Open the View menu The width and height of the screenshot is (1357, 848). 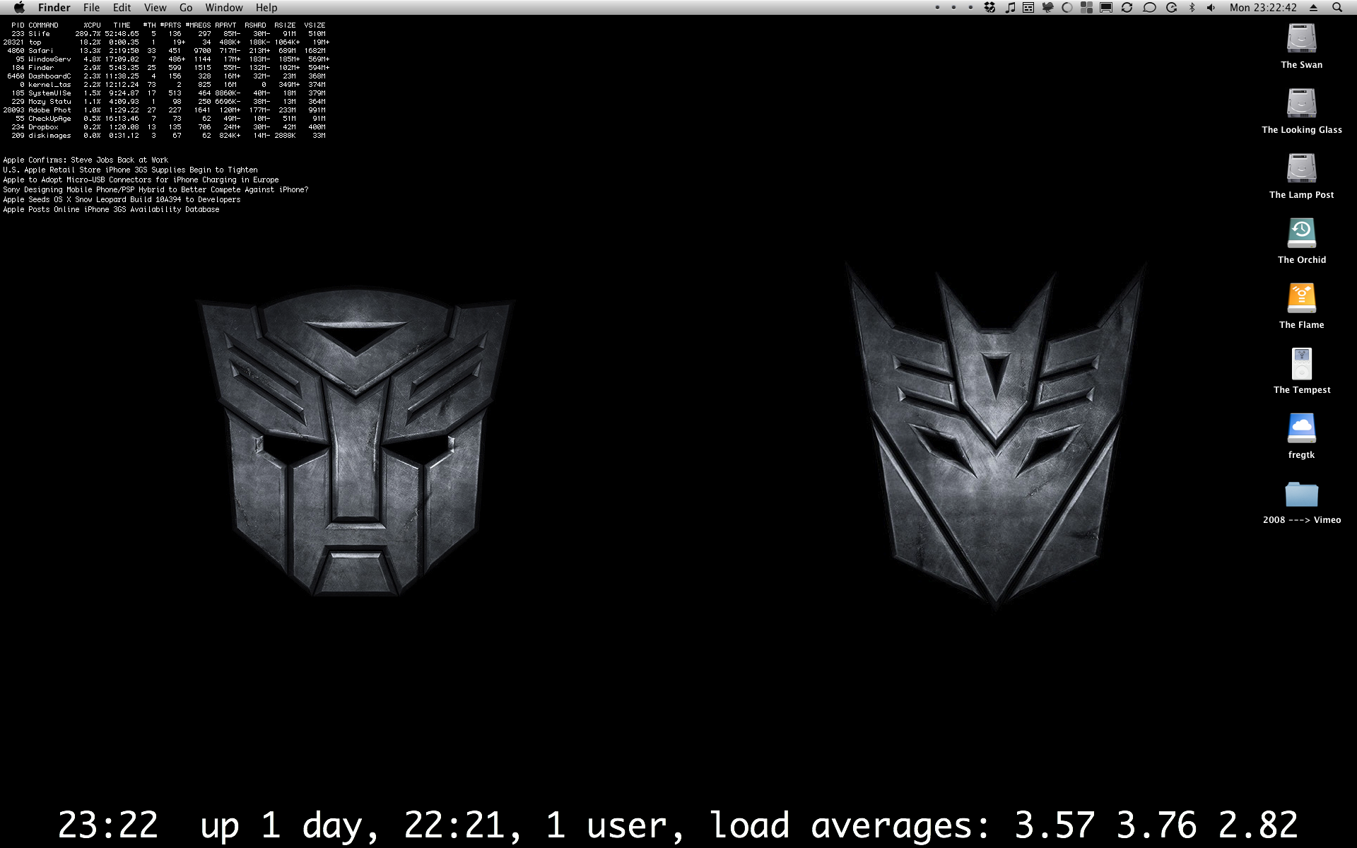155,8
